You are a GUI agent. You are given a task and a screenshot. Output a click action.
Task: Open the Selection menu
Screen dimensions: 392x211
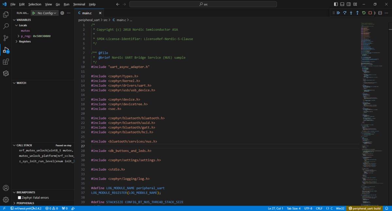pyautogui.click(x=35, y=4)
